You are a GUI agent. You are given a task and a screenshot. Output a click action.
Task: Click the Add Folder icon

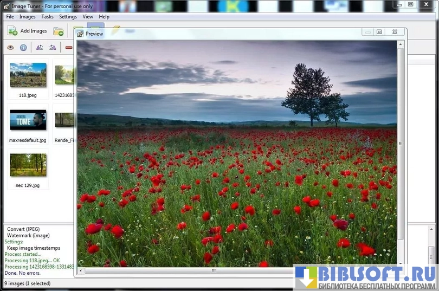[x=59, y=31]
